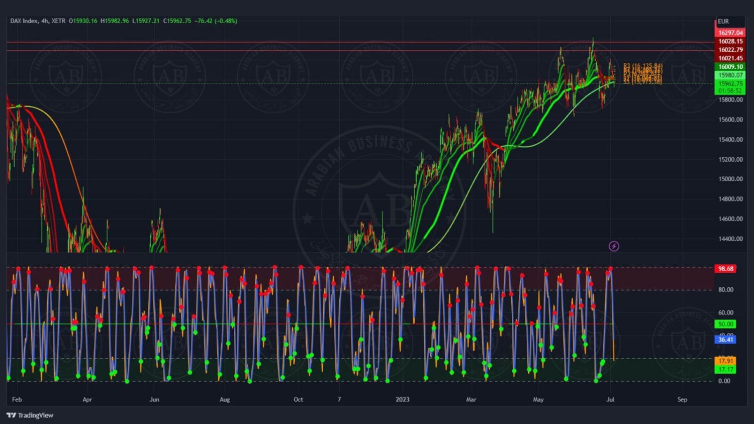This screenshot has height=424, width=754.
Task: Click the oscillator 80.00 level label
Action: click(x=725, y=290)
